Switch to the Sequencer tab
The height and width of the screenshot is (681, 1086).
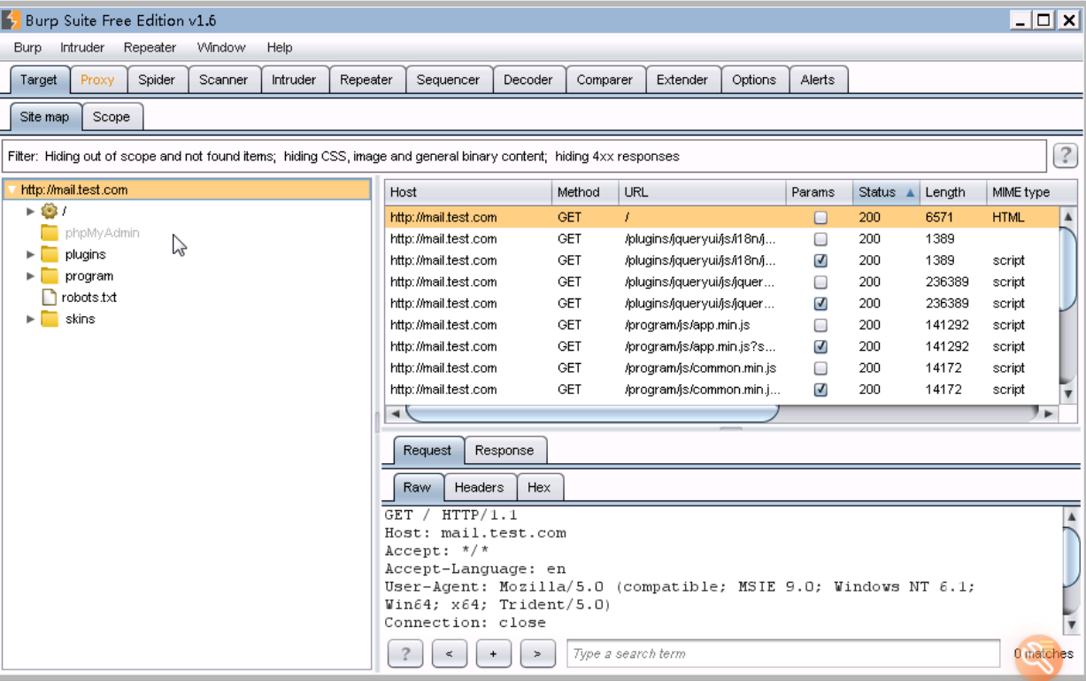[448, 80]
